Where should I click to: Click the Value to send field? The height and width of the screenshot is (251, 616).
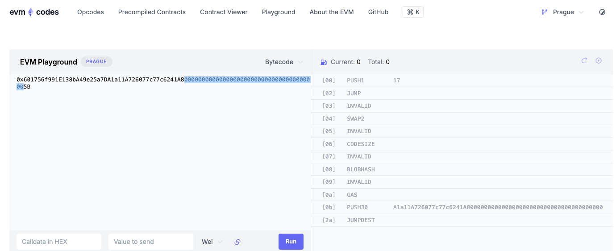point(150,242)
